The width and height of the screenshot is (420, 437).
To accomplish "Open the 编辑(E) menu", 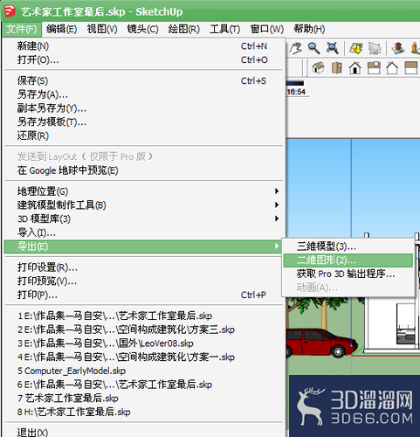I will coord(61,29).
